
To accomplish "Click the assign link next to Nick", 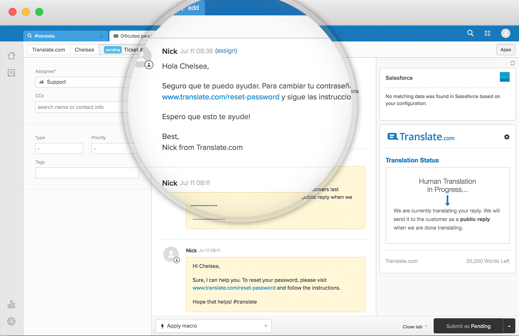I will [x=226, y=51].
